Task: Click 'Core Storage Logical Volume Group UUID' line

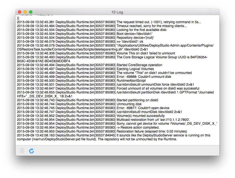Action: tap(112, 57)
